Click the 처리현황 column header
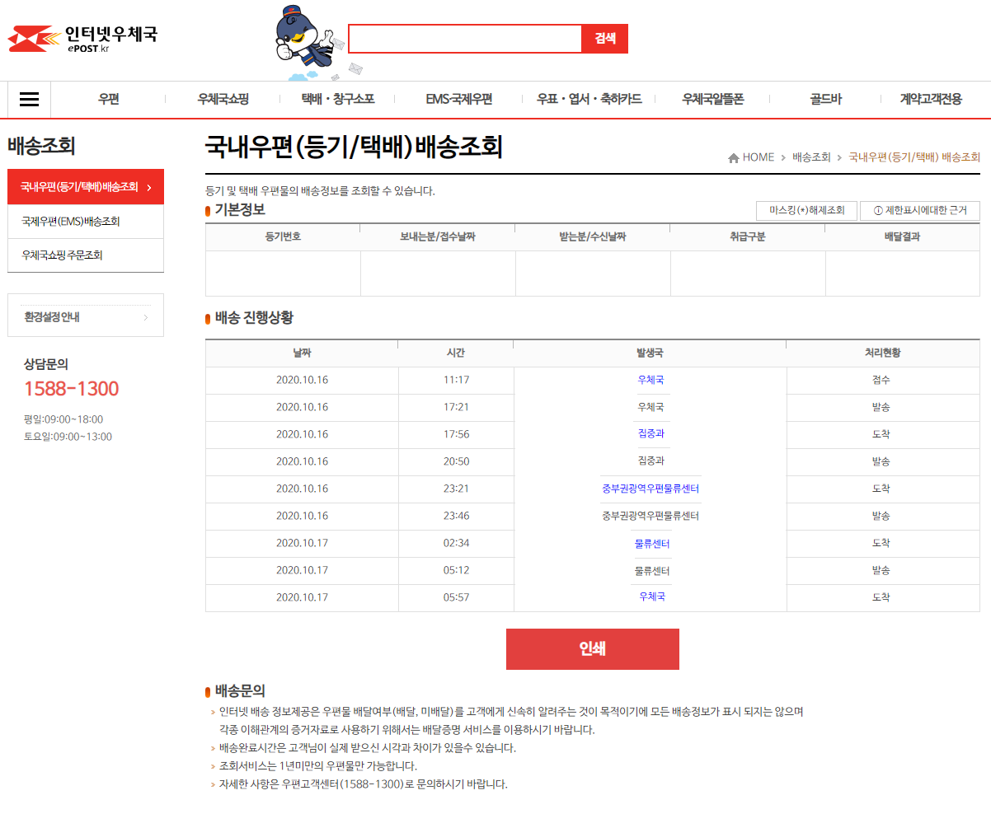The width and height of the screenshot is (991, 828). (883, 353)
